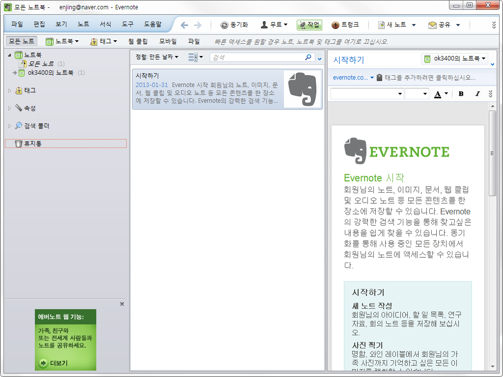
Task: Click the 동기화 sync icon
Action: [x=224, y=25]
